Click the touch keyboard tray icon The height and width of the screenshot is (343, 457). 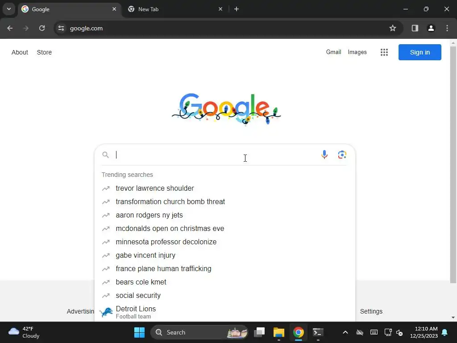click(374, 332)
